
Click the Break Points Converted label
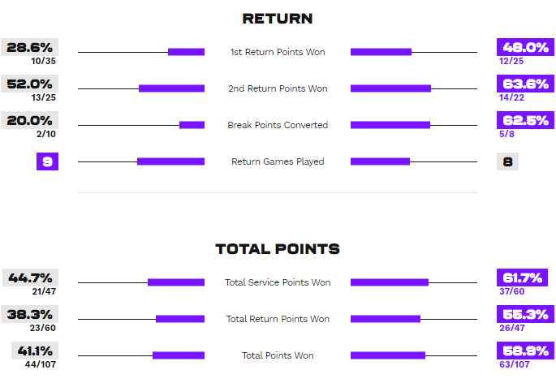[278, 125]
